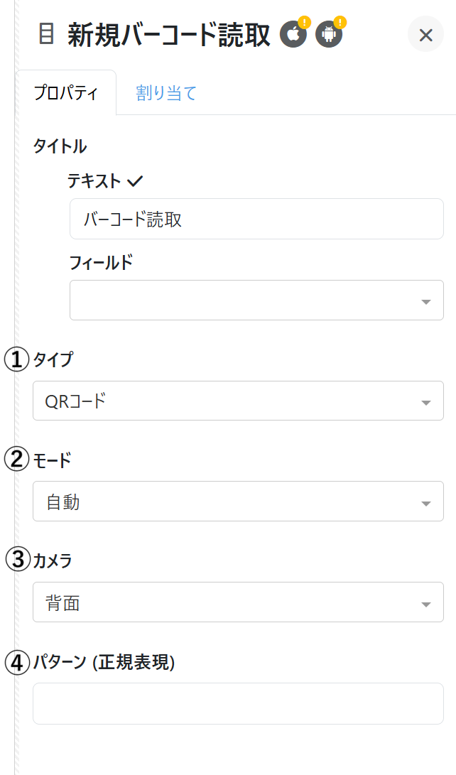Click the Apple platform warning icon
Image resolution: width=456 pixels, height=775 pixels.
[293, 34]
